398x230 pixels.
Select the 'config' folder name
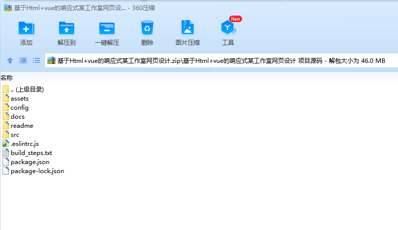click(20, 108)
